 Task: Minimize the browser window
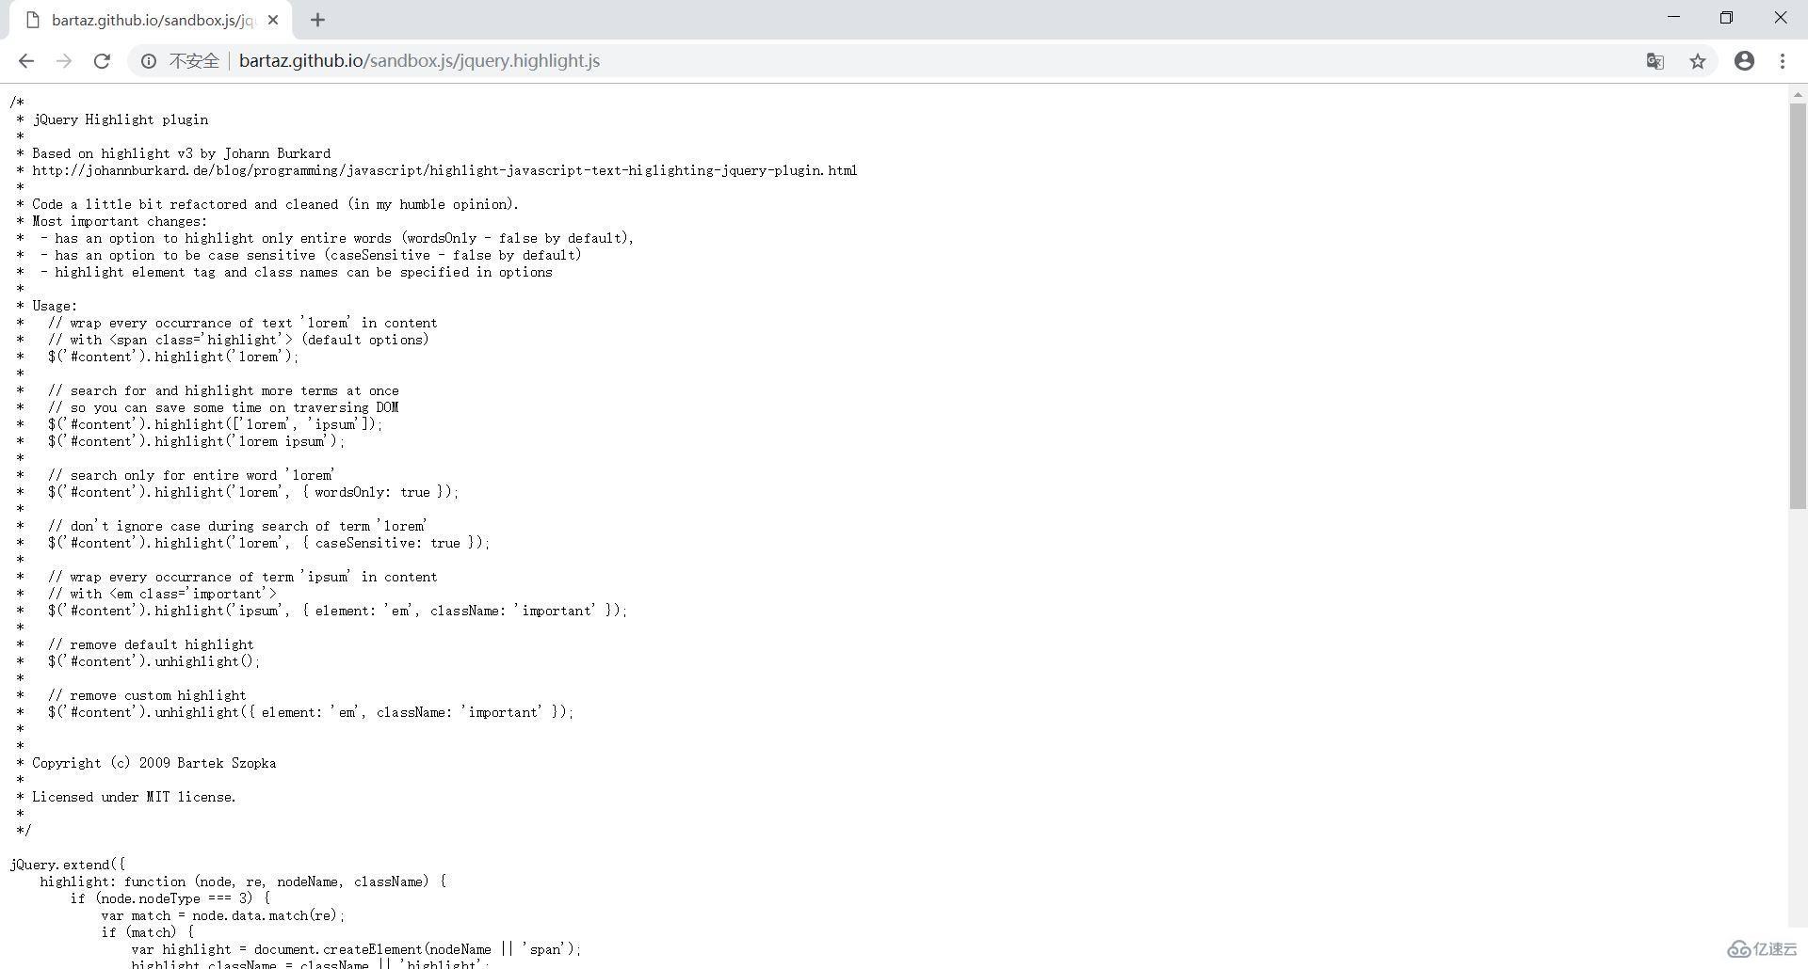(x=1673, y=17)
